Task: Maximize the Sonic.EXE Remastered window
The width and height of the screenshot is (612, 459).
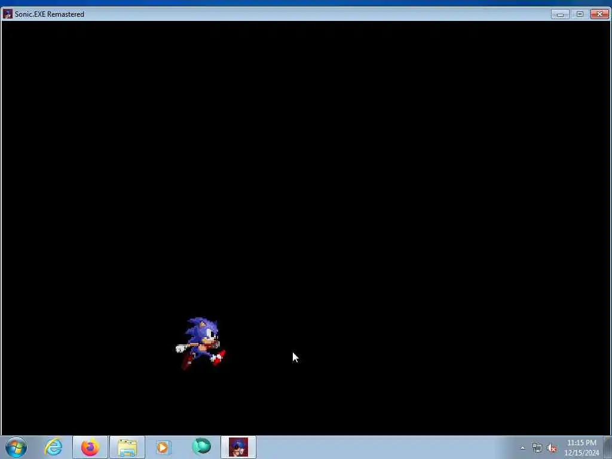Action: point(580,14)
